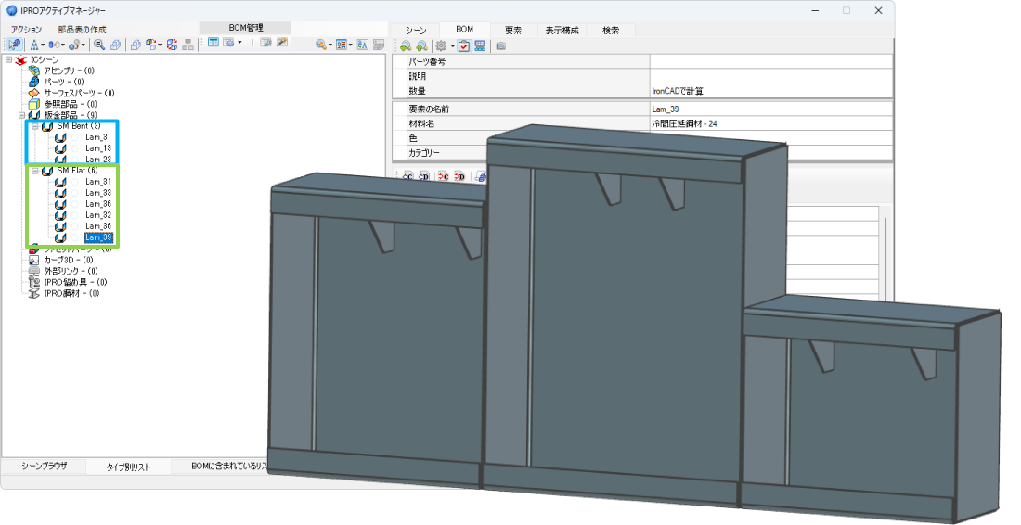Click the red arrow C icon
Screen dimensions: 1021x525
click(444, 176)
